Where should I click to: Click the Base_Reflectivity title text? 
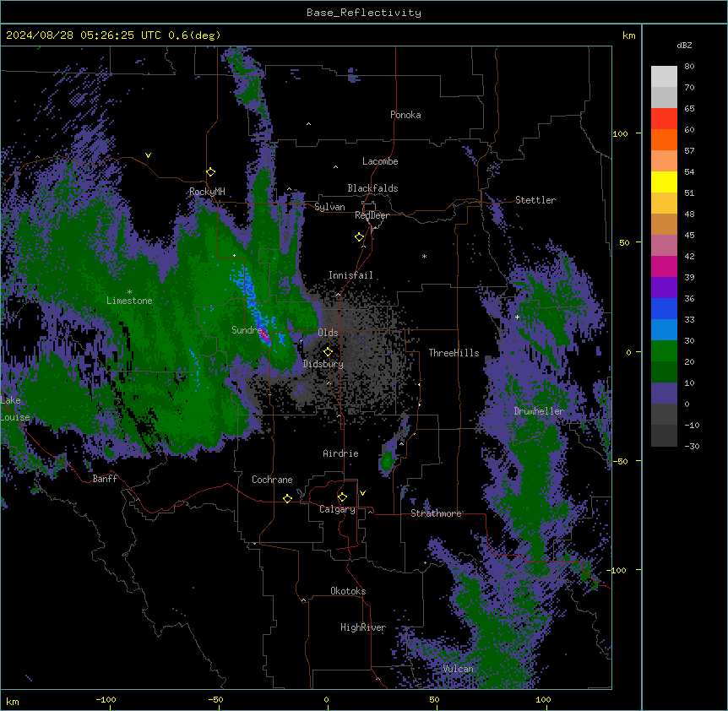[x=364, y=13]
